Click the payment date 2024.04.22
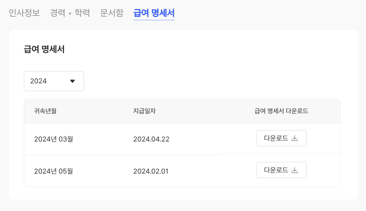Viewport: 366px width, 211px height. (x=151, y=139)
